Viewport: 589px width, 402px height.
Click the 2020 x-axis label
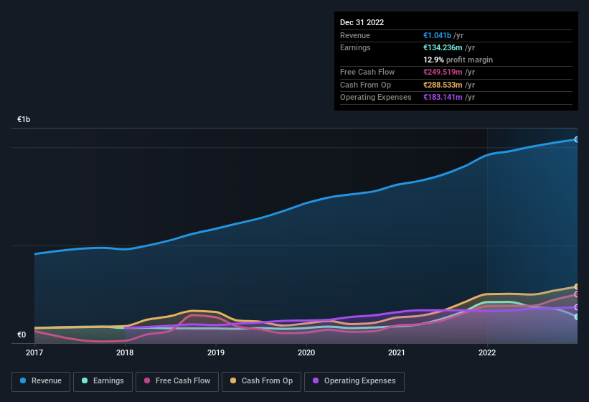(x=306, y=352)
